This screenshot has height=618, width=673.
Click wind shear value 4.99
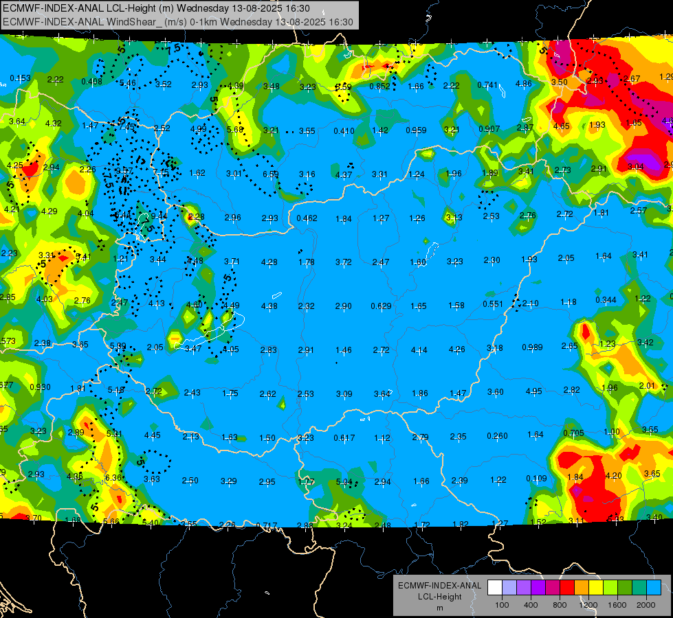pyautogui.click(x=198, y=128)
